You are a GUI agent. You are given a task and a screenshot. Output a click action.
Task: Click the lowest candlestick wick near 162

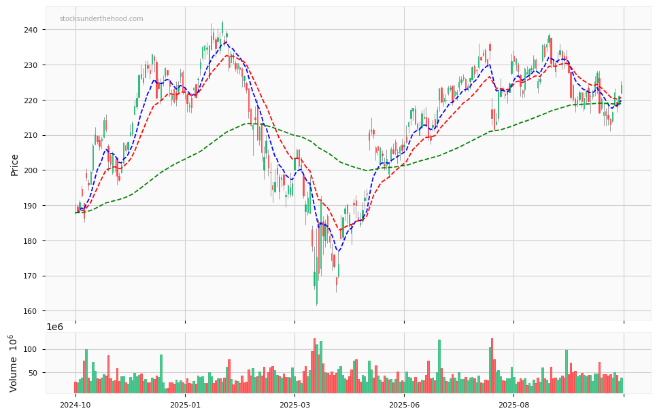(x=316, y=302)
